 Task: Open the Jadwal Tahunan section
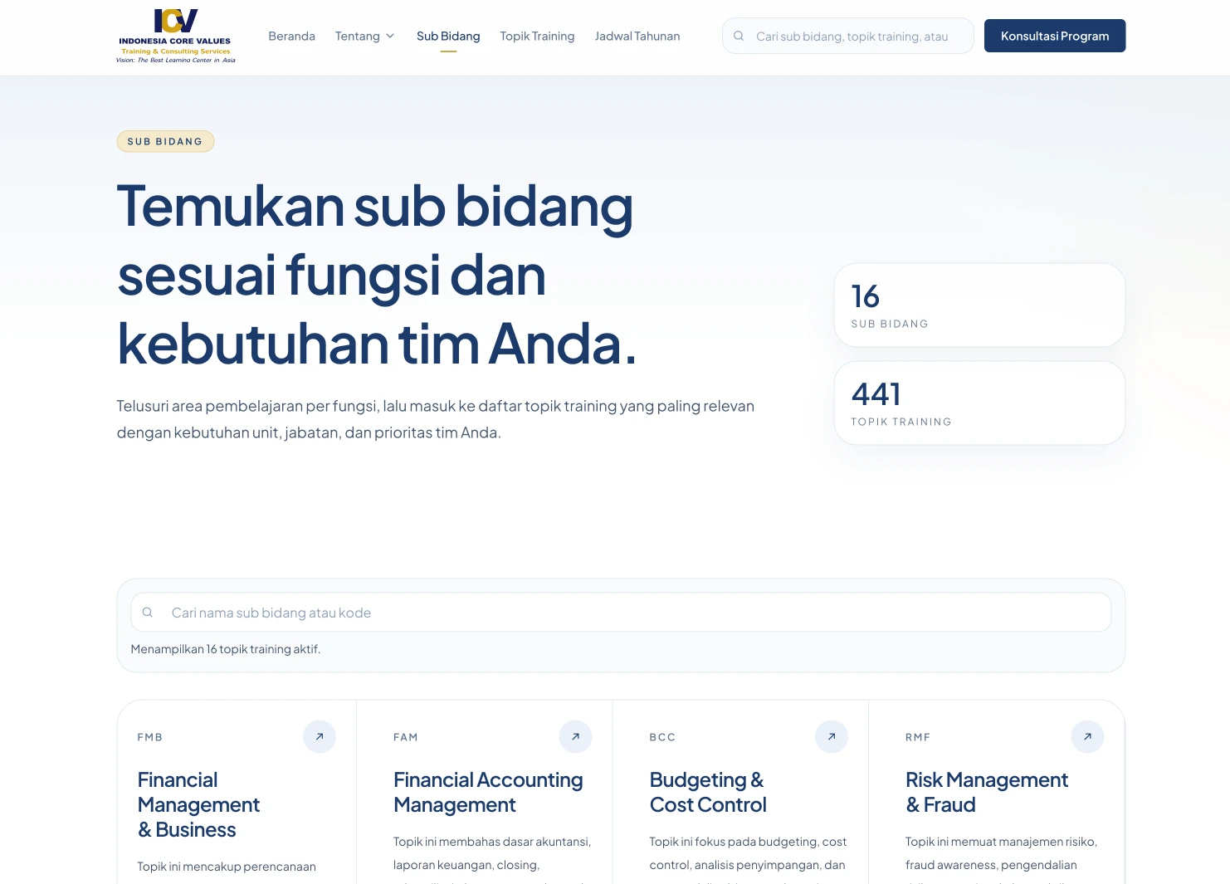click(x=637, y=36)
